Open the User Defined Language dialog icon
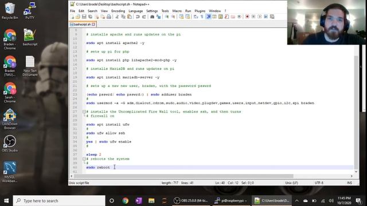Viewport: 367px width, 206px height. pos(214,17)
